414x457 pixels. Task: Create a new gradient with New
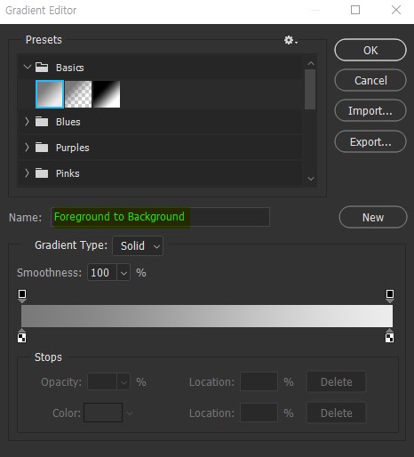(x=373, y=217)
